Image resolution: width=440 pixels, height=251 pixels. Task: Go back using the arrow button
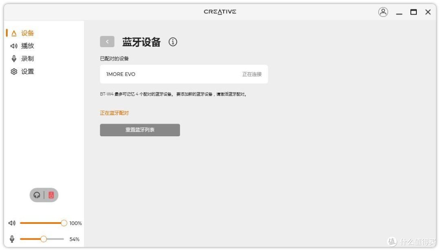[107, 42]
